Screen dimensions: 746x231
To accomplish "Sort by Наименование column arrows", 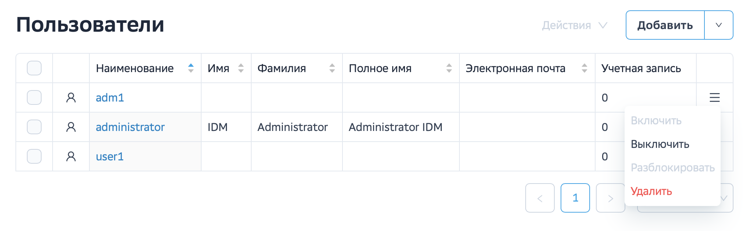I will click(191, 68).
